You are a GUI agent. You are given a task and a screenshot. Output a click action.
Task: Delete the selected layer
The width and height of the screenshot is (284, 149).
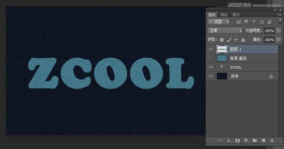[272, 140]
